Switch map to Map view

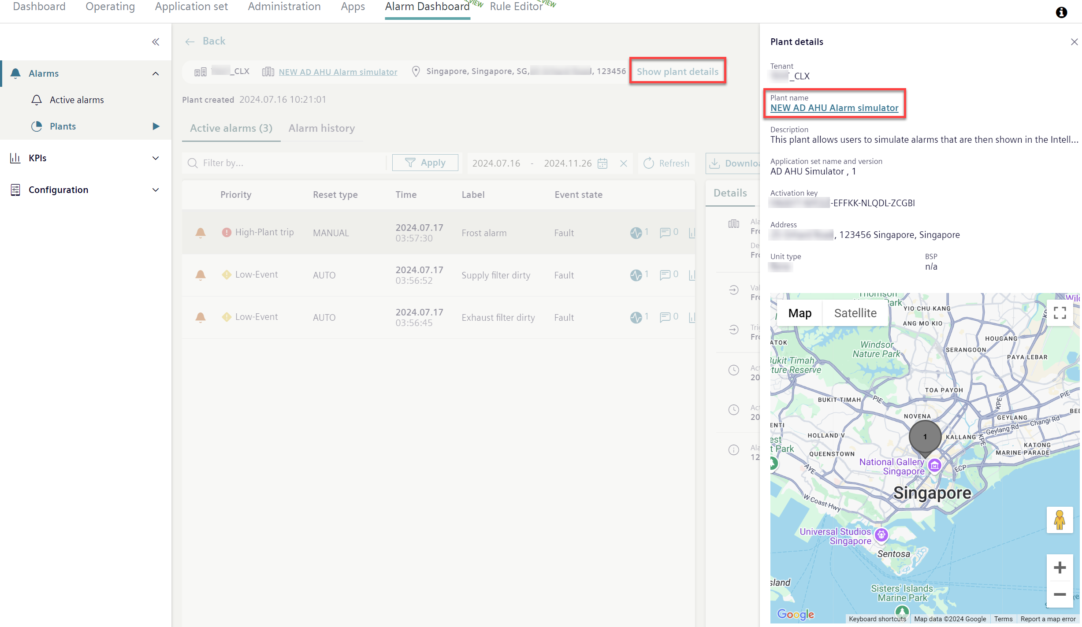pos(799,313)
